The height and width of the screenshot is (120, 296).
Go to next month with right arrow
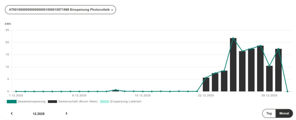66,113
